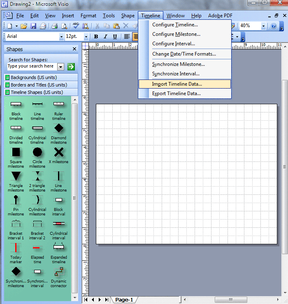Click the Cut scissors icon
Viewport: 288px width, 304px height.
point(97,26)
